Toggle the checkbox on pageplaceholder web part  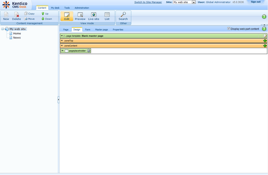click(66, 51)
